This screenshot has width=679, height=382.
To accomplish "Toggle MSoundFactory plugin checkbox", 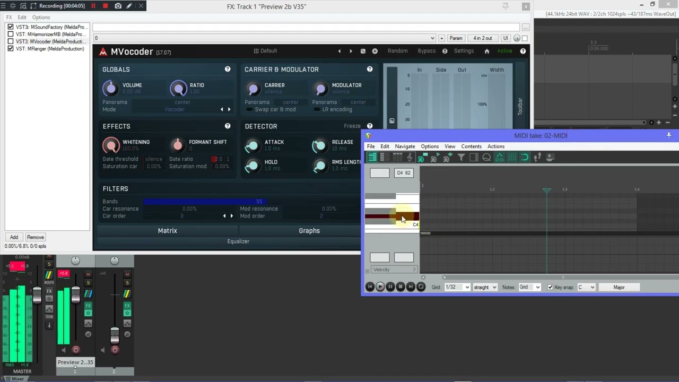I will pos(11,27).
